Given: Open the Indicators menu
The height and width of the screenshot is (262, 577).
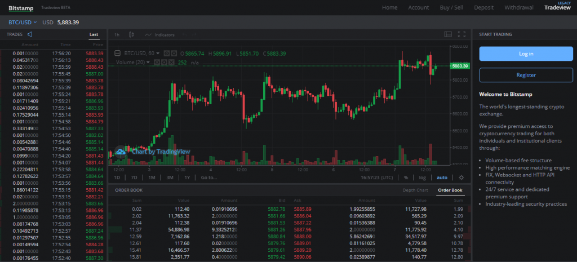Looking at the screenshot, I should click(159, 34).
